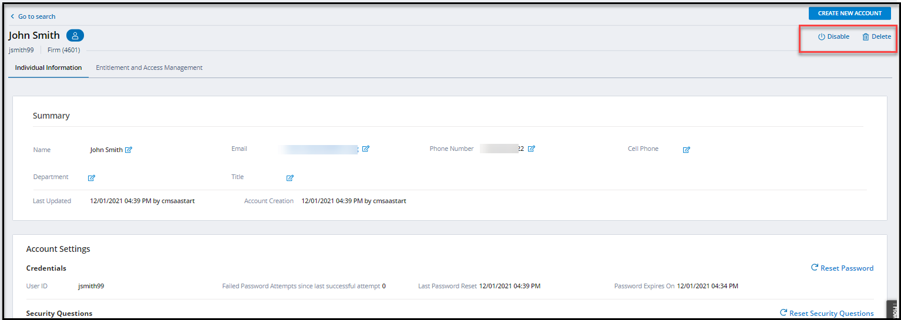Click the jsmith99 username under the name

coord(21,50)
